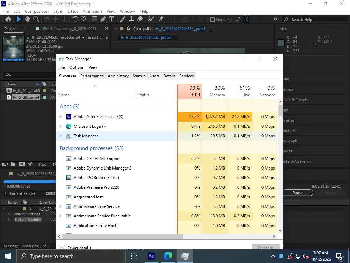The height and width of the screenshot is (263, 350).
Task: Select the Rotation tool
Action: click(x=75, y=19)
